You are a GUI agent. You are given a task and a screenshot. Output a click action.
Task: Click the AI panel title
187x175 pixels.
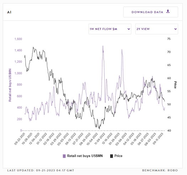(9, 12)
